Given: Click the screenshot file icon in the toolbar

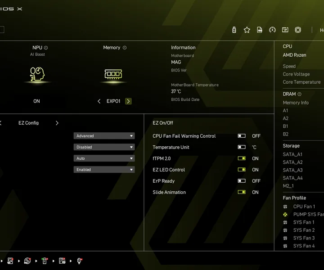Looking at the screenshot, I should point(260,30).
